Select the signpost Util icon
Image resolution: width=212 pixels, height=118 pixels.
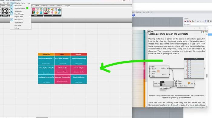coord(49,9)
